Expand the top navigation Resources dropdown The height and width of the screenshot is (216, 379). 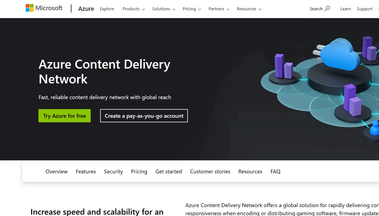point(249,9)
